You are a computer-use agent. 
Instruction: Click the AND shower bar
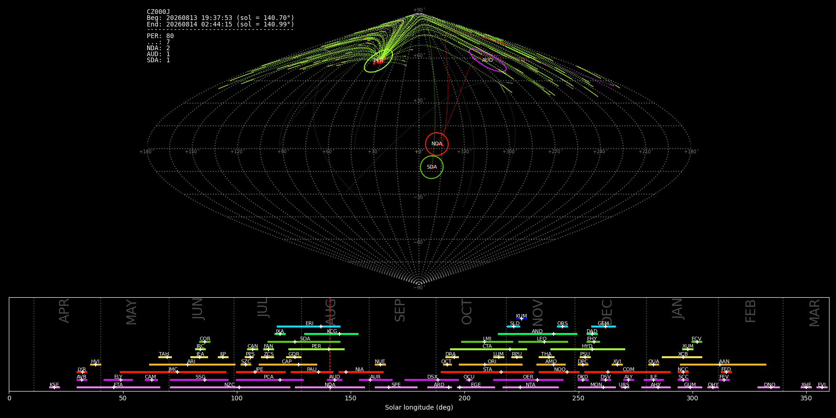[x=537, y=334]
